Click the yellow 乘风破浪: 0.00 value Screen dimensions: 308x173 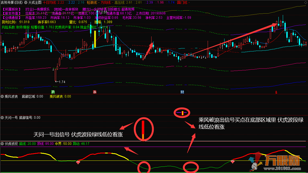tap(60, 96)
